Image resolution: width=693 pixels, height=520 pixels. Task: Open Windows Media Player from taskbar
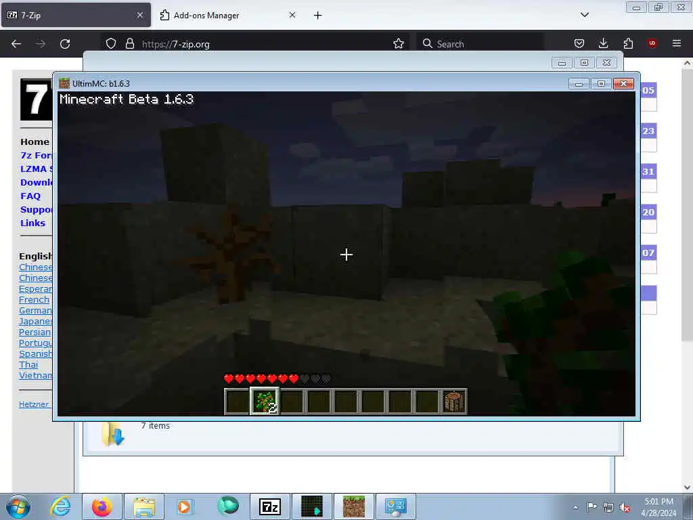(185, 506)
